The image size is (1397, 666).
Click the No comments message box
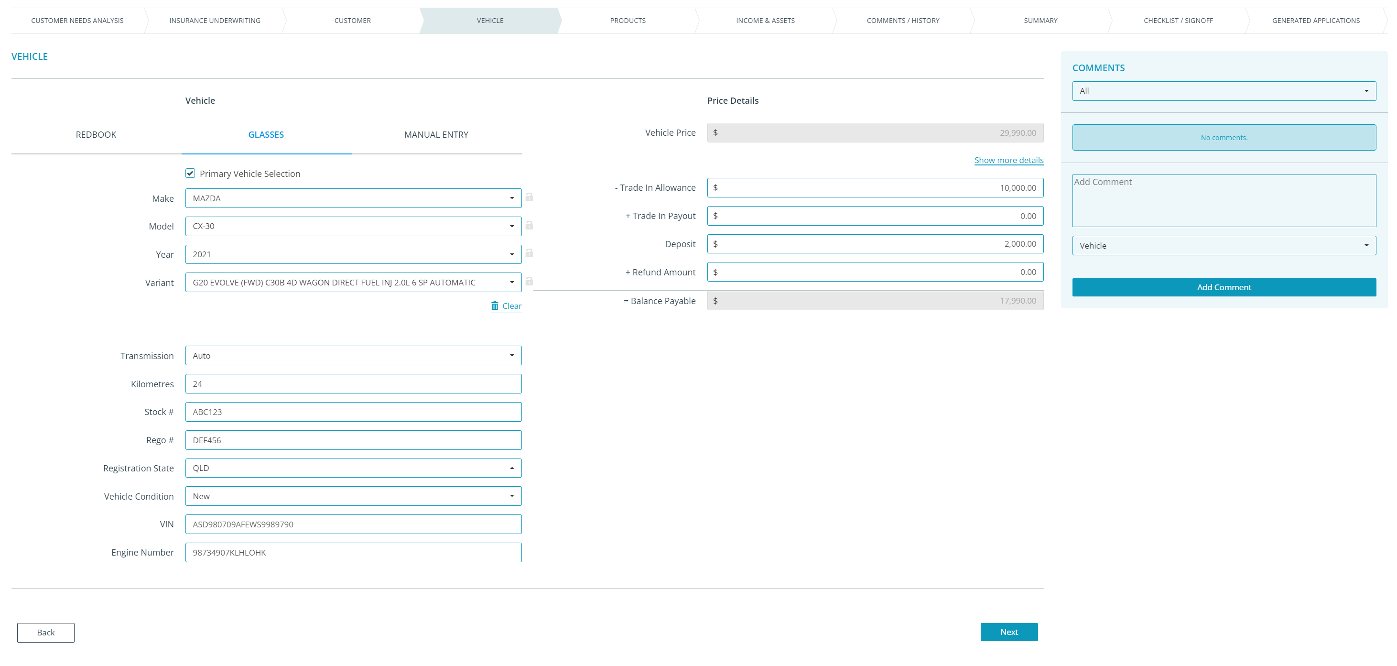click(1224, 138)
